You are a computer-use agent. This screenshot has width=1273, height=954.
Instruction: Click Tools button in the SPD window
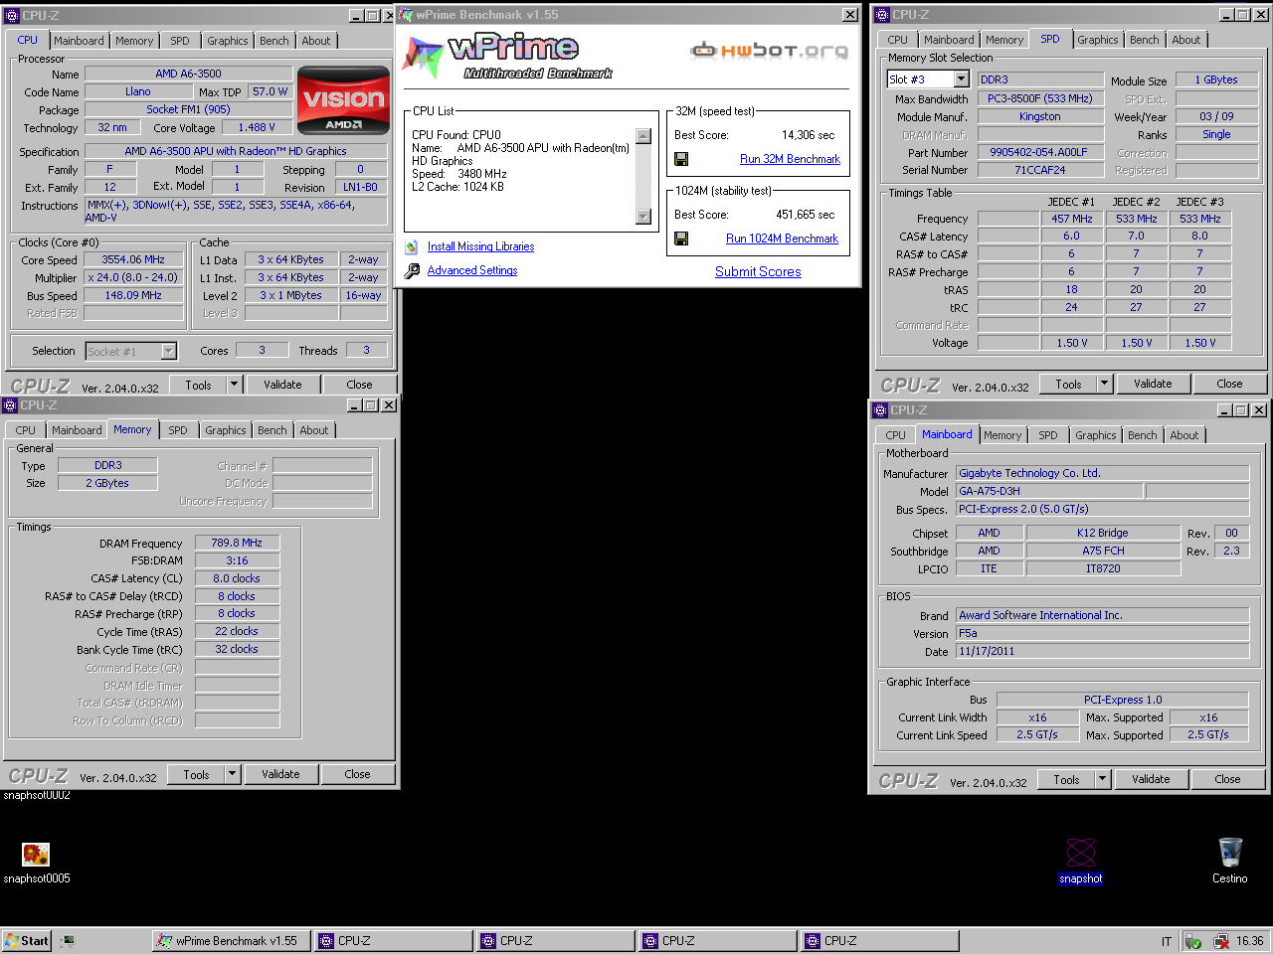coord(1068,384)
